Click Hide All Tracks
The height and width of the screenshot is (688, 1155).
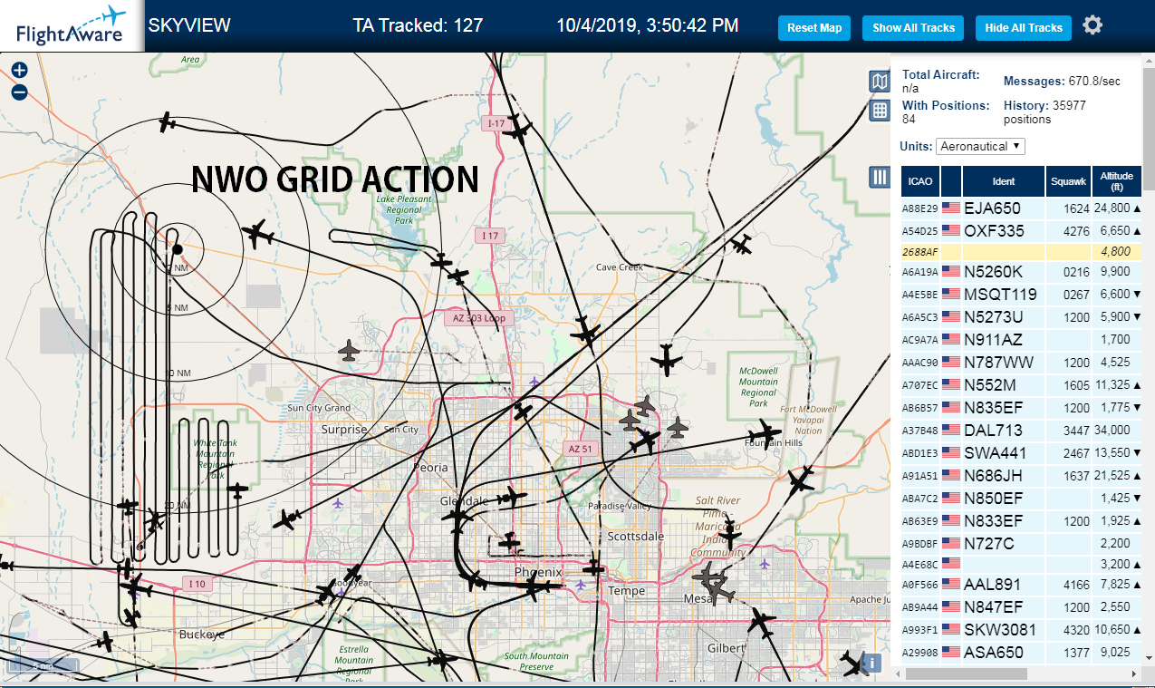(x=1024, y=28)
